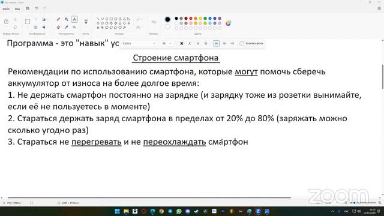Click the vertical canvas scrollbar thumb
The image size is (384, 216).
[383, 76]
